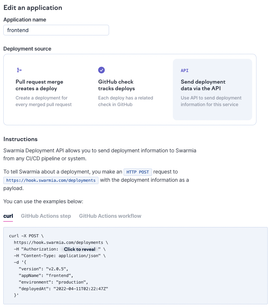Click the pull request merge branch icon

click(19, 70)
